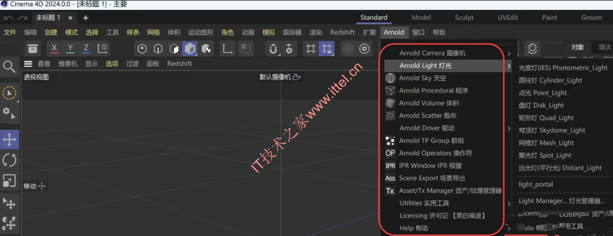This screenshot has width=613, height=236.
Task: Add a new document with plus button
Action: click(x=86, y=18)
